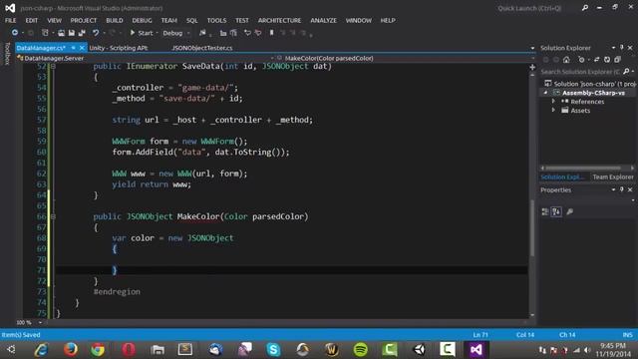Open Spotify from the taskbar
The image size is (638, 359).
(x=361, y=349)
